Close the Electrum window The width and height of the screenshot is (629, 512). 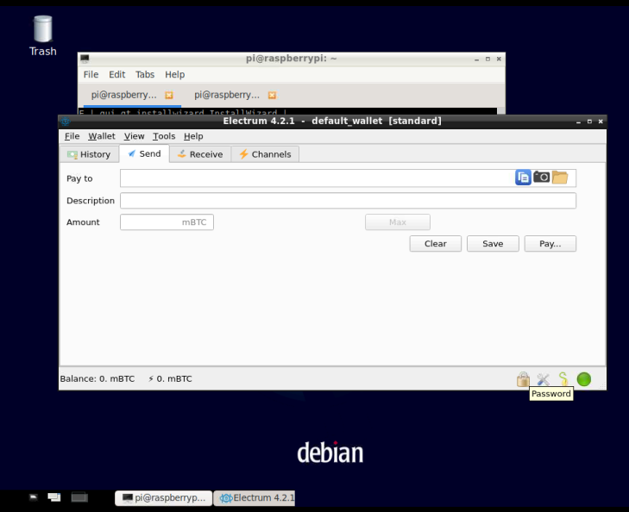coord(601,122)
